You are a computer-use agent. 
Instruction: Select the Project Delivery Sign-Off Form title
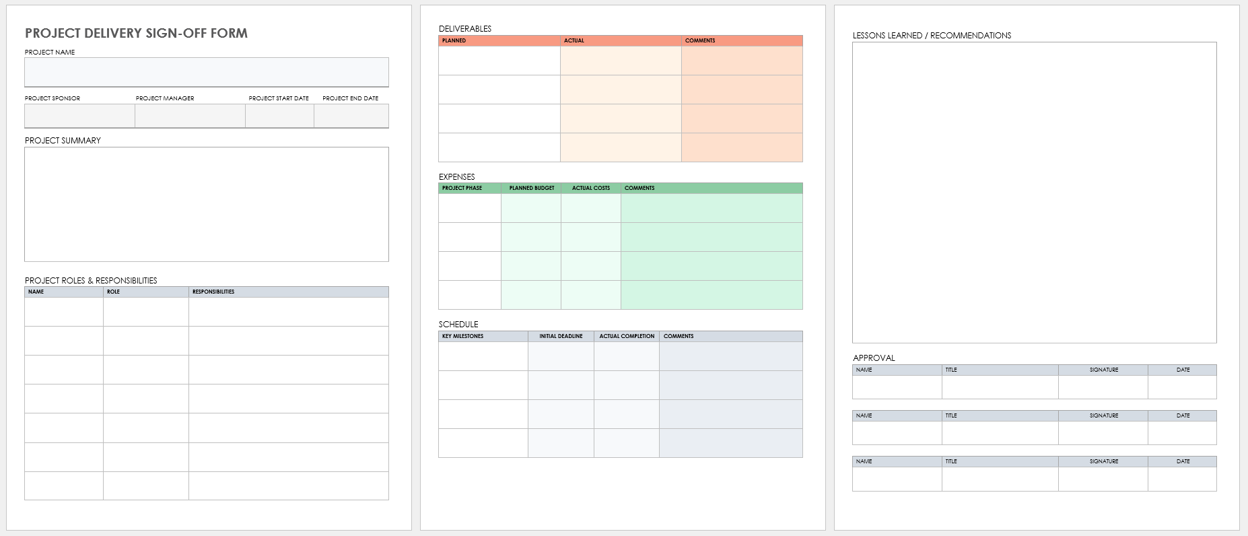[x=136, y=33]
